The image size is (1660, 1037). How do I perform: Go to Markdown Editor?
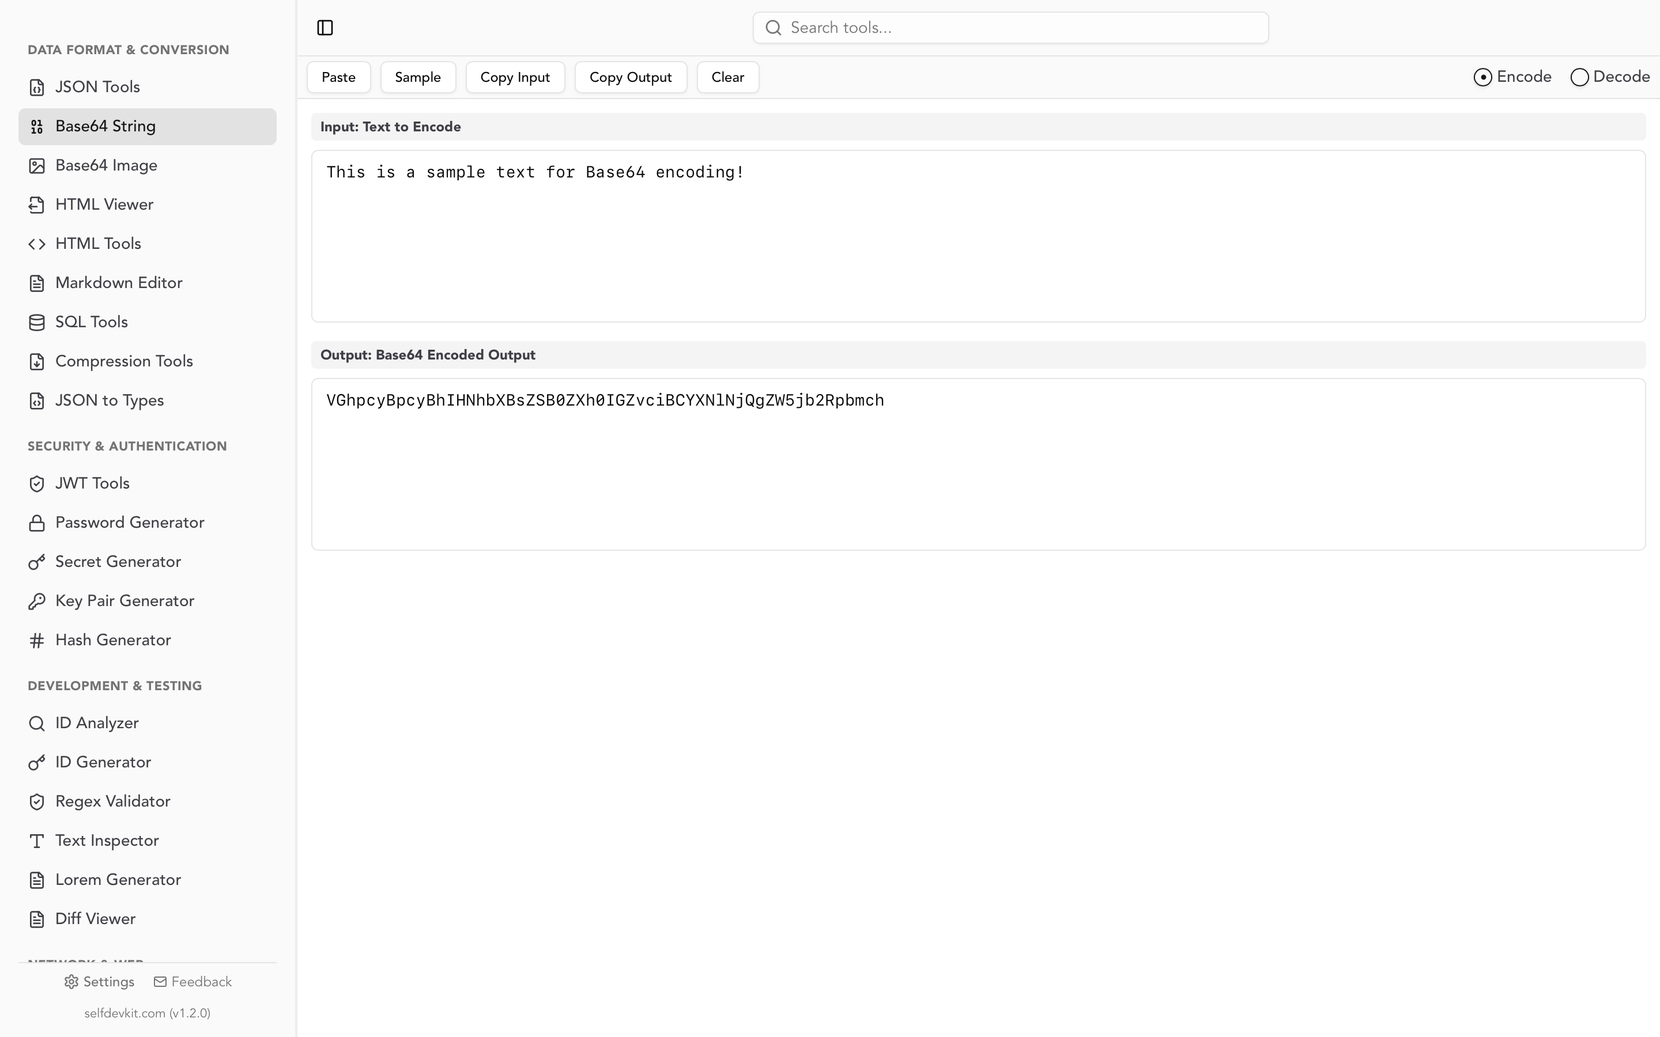point(148,282)
